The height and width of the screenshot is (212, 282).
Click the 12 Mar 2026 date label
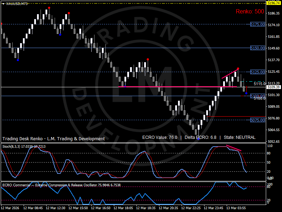click(10, 208)
